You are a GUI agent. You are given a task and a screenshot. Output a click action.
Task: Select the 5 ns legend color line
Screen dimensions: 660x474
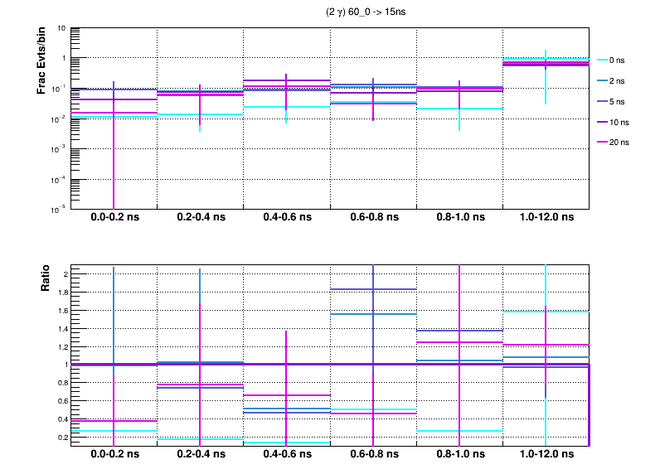601,101
